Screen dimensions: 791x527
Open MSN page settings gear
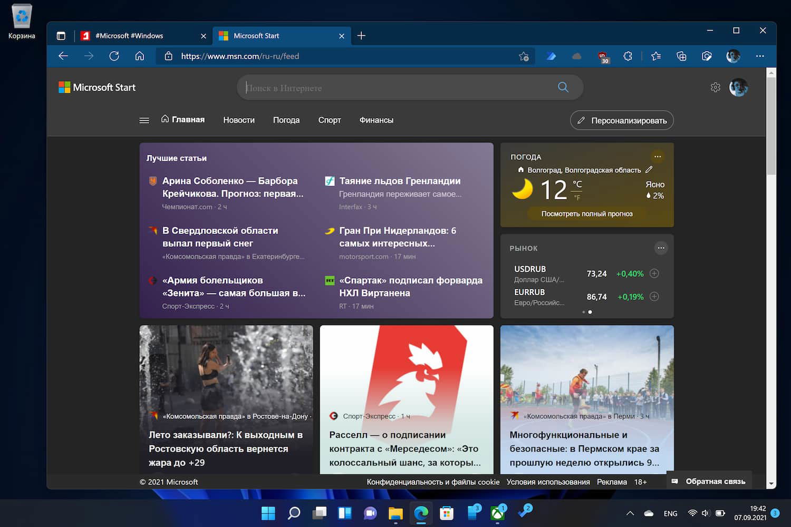click(716, 87)
